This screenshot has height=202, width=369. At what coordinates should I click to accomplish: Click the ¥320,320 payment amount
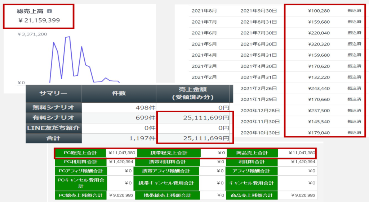[319, 44]
